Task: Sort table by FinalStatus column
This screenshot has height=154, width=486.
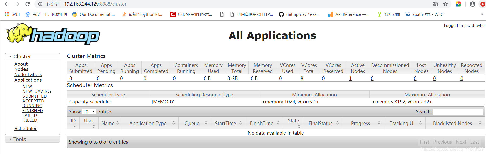Action: coord(323,123)
